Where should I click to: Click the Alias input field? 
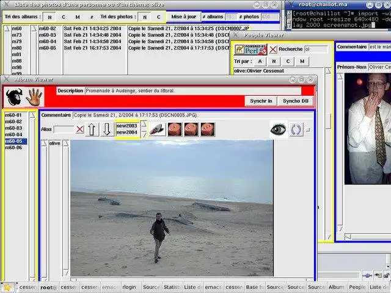[x=64, y=129]
